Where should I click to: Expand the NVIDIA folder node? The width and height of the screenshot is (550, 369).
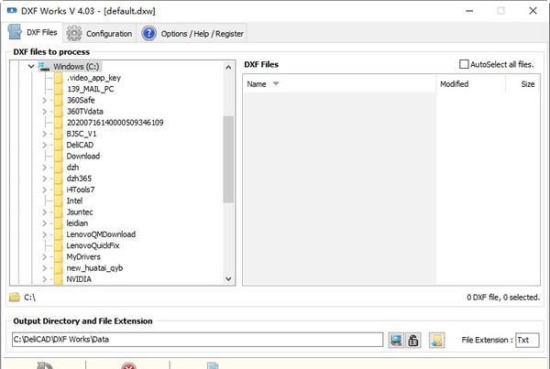(45, 279)
